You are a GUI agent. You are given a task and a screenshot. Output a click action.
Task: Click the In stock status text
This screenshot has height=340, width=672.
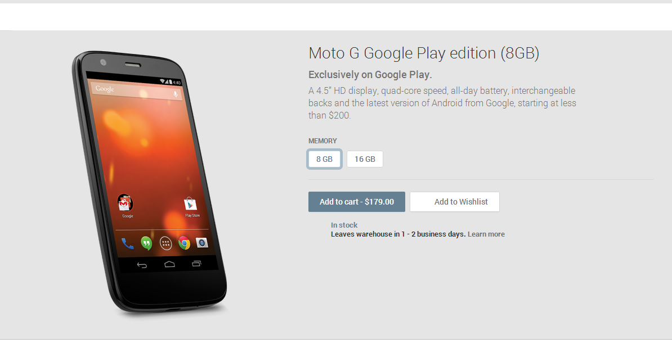coord(344,225)
